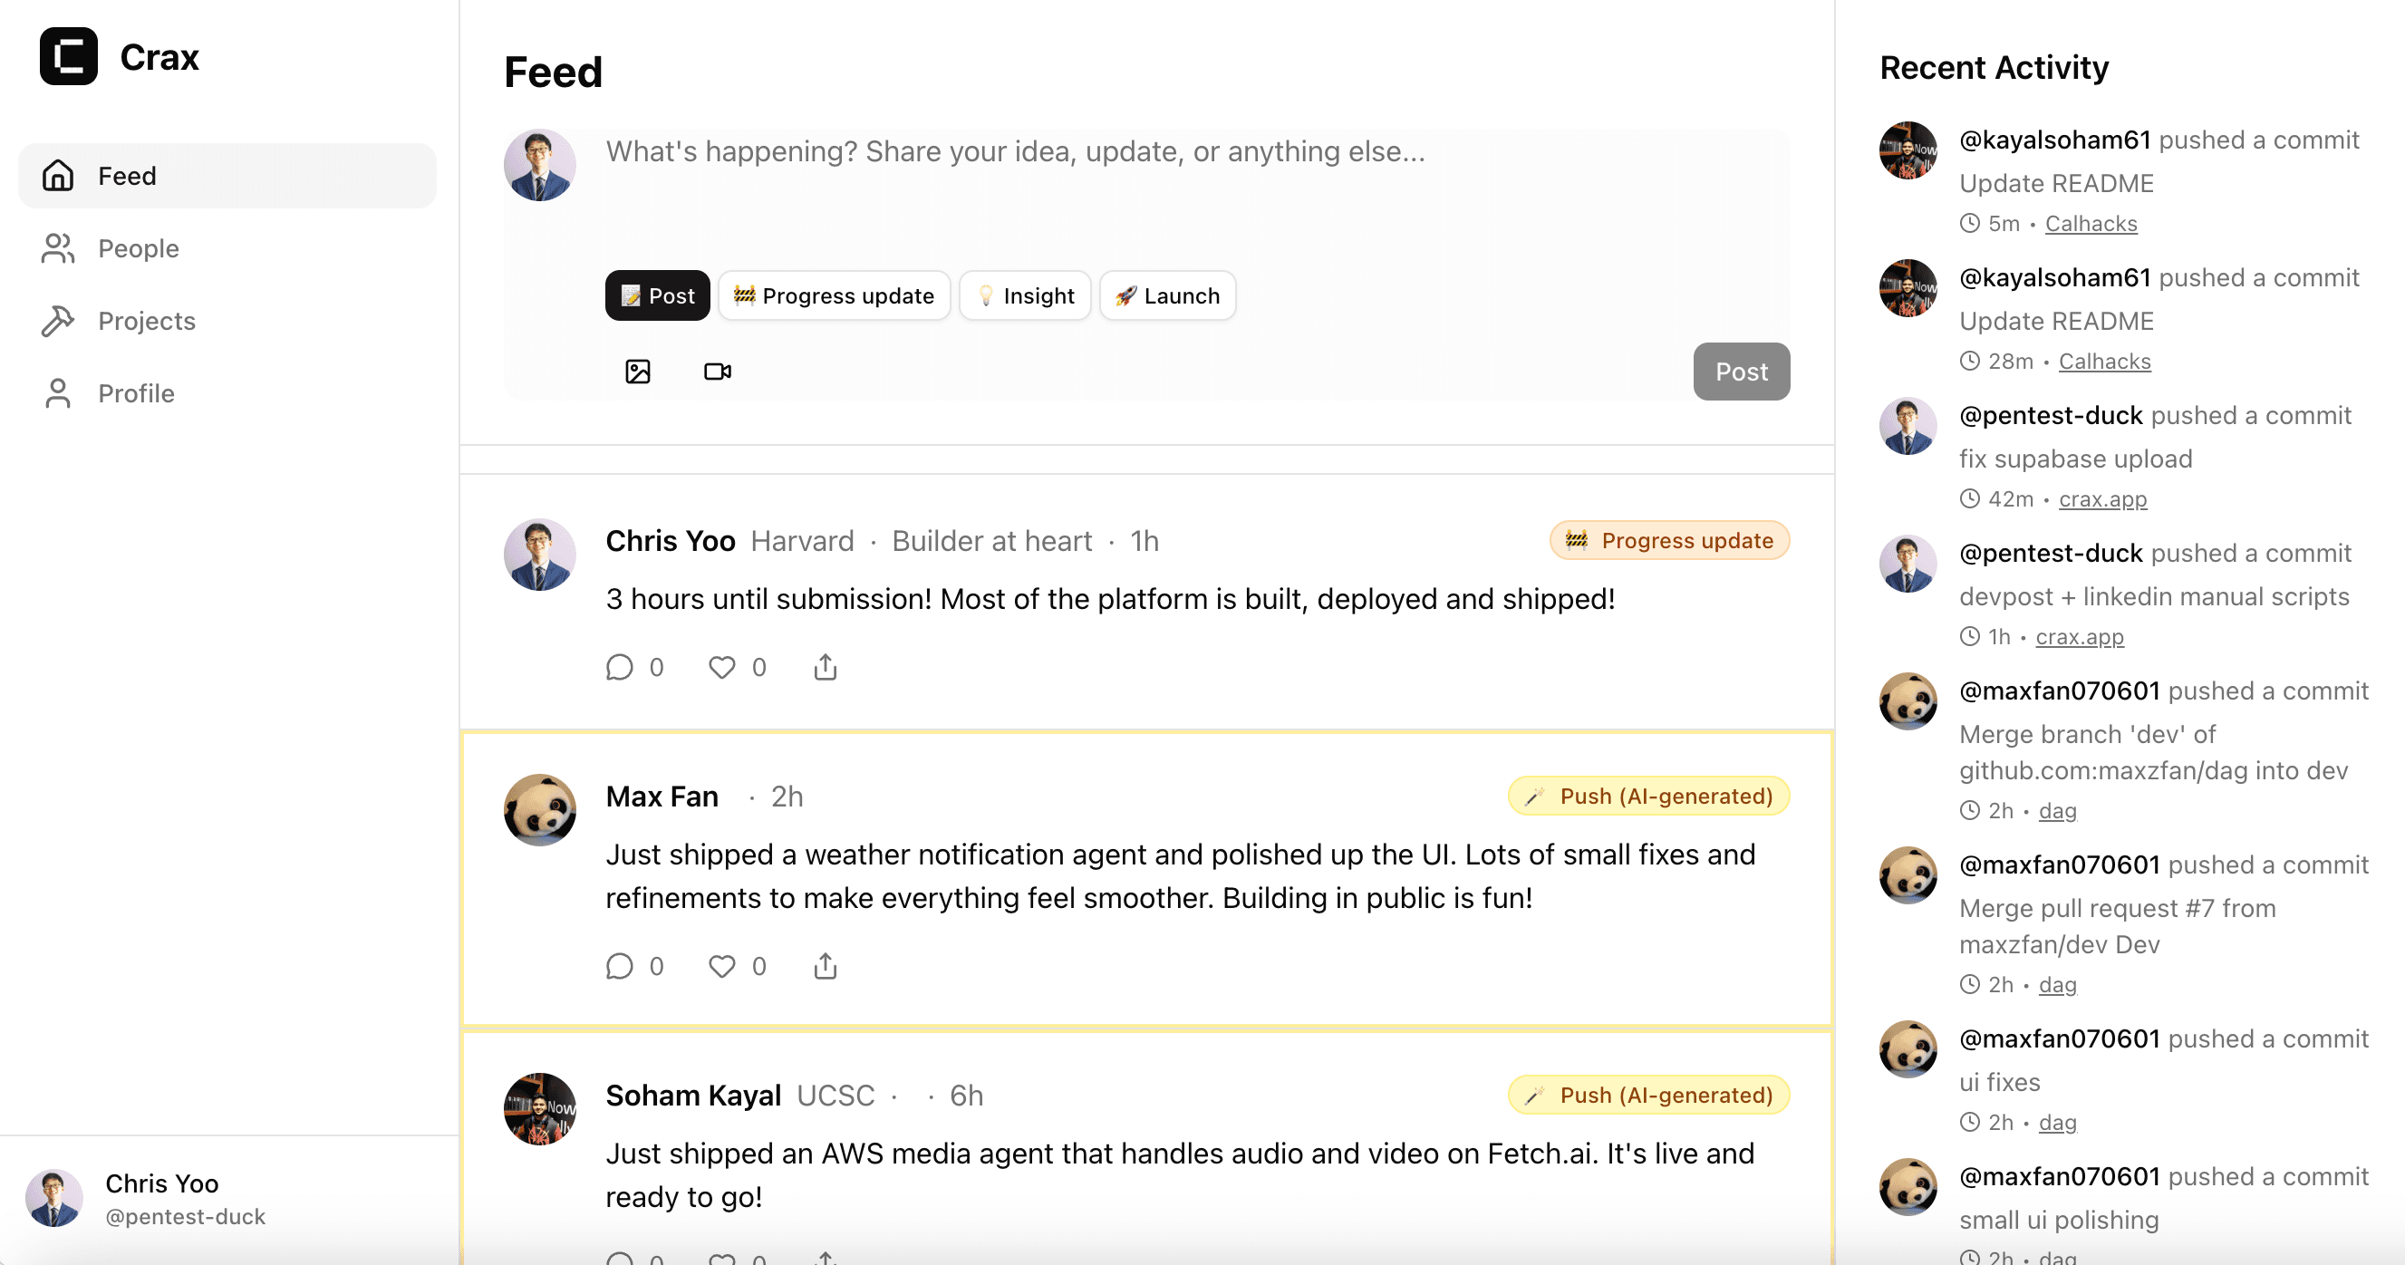Open the People page in sidebar
This screenshot has width=2405, height=1265.
point(138,248)
